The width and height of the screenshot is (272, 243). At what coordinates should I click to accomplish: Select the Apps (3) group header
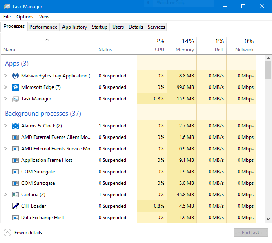[17, 64]
